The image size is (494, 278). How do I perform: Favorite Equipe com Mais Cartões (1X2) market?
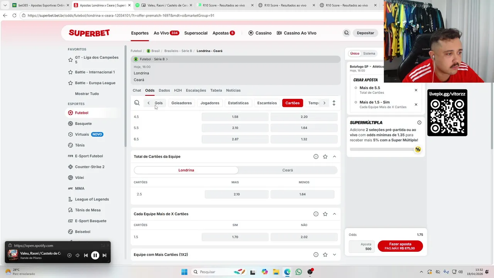click(325, 254)
